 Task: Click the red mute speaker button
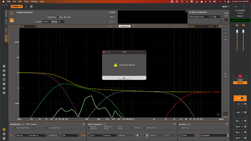tap(240, 76)
